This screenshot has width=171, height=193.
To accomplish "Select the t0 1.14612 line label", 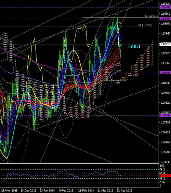I will tap(152, 16).
